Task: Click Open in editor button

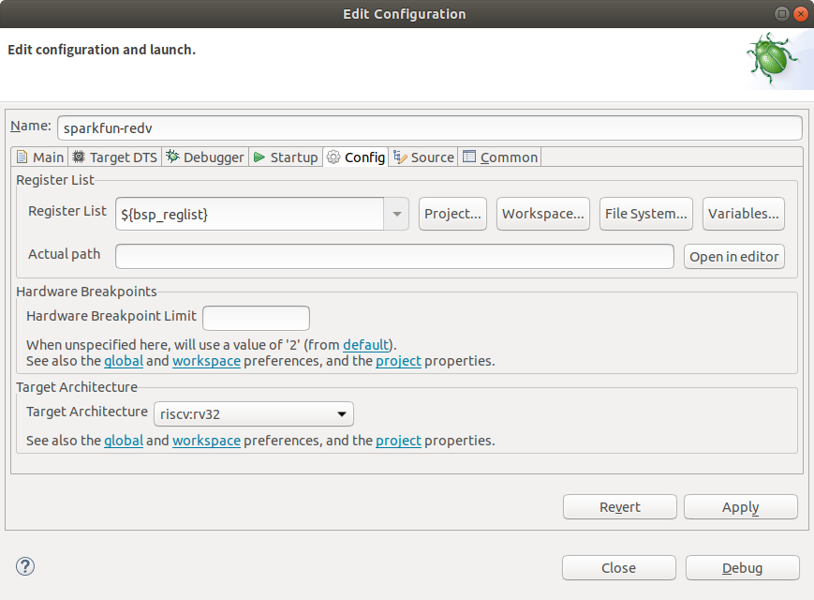Action: (x=733, y=257)
